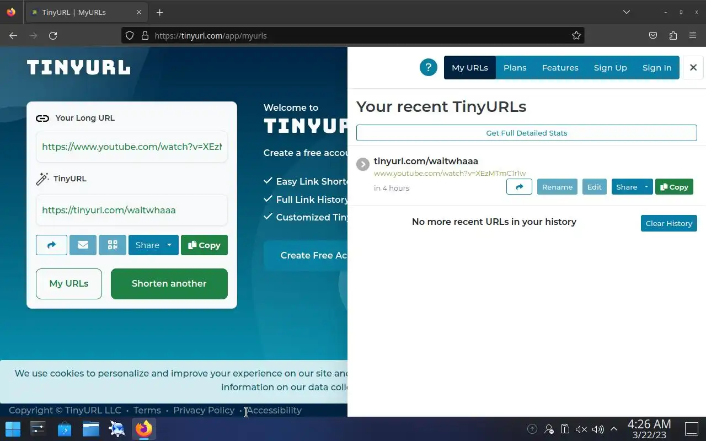The image size is (706, 441).
Task: Click Share button under the TinyURL field
Action: (146, 245)
